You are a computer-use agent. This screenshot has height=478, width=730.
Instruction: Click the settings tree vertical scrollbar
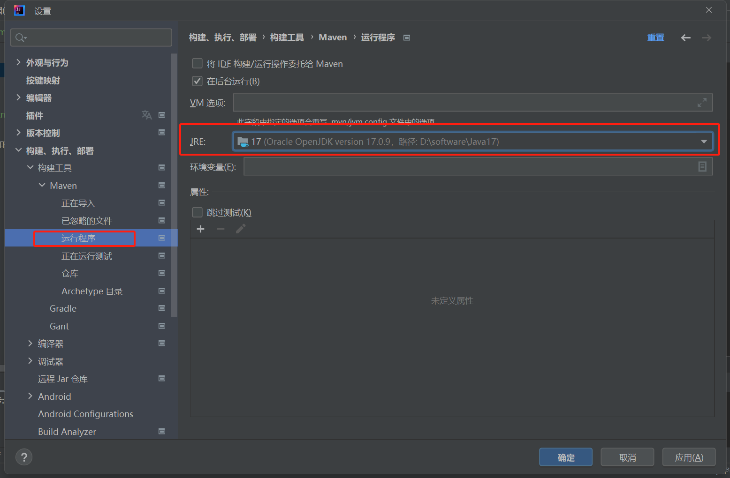click(174, 185)
